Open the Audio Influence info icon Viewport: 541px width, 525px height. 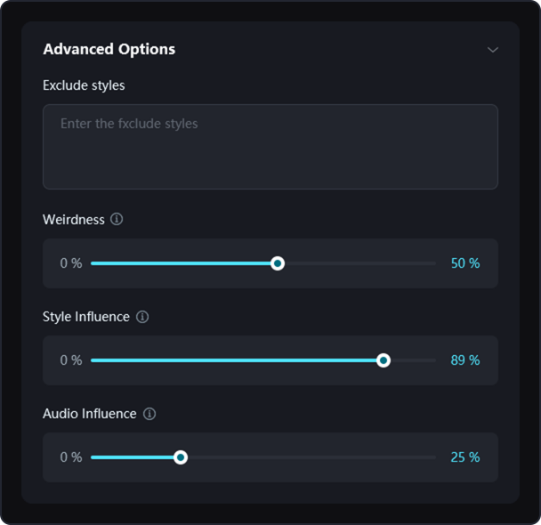(149, 414)
